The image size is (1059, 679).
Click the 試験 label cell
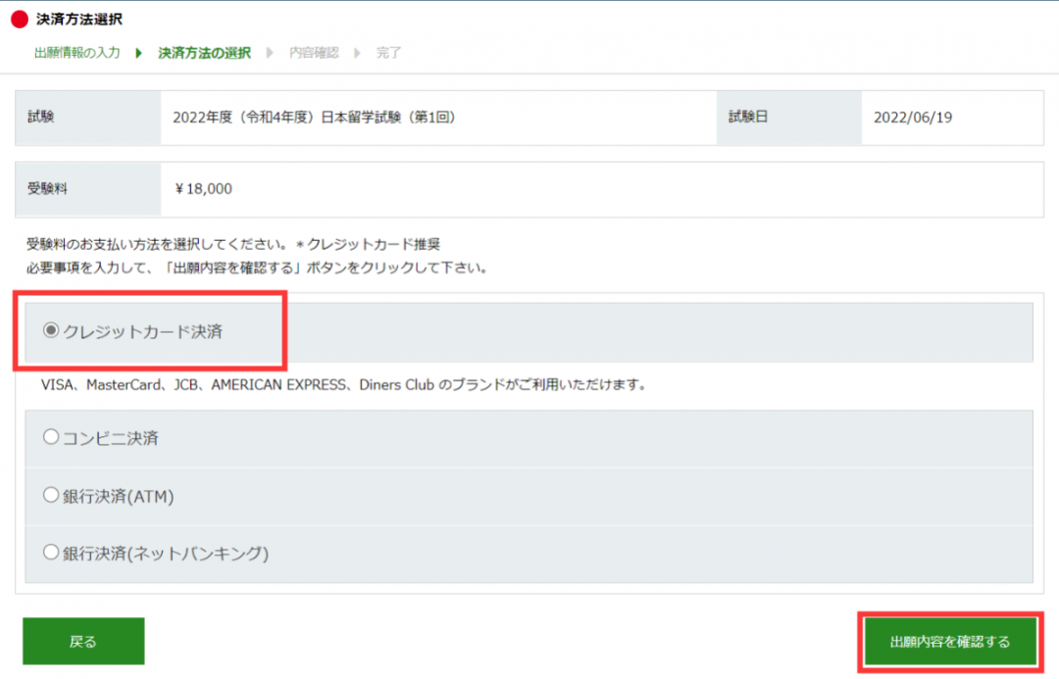tap(88, 118)
